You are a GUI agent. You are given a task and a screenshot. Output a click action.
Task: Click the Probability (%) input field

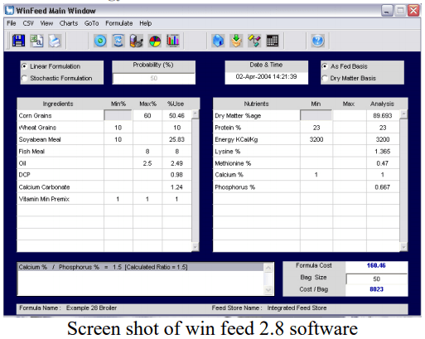154,79
